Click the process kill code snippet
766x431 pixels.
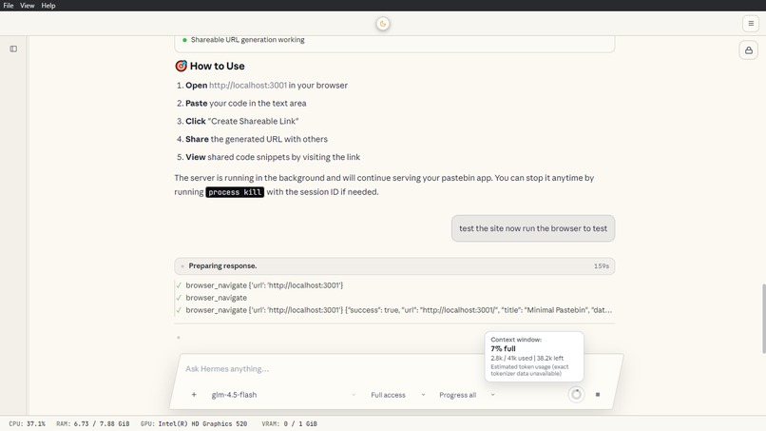(235, 192)
